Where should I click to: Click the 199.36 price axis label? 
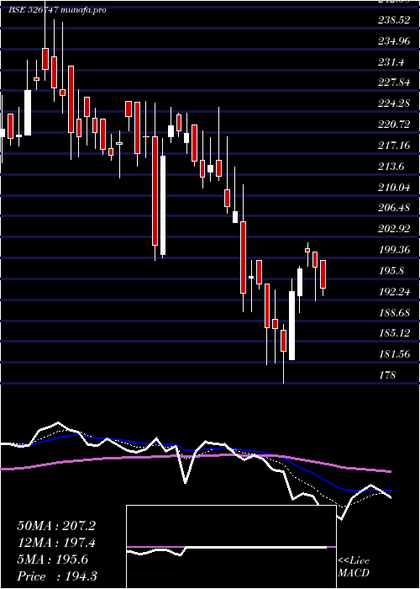pyautogui.click(x=394, y=250)
